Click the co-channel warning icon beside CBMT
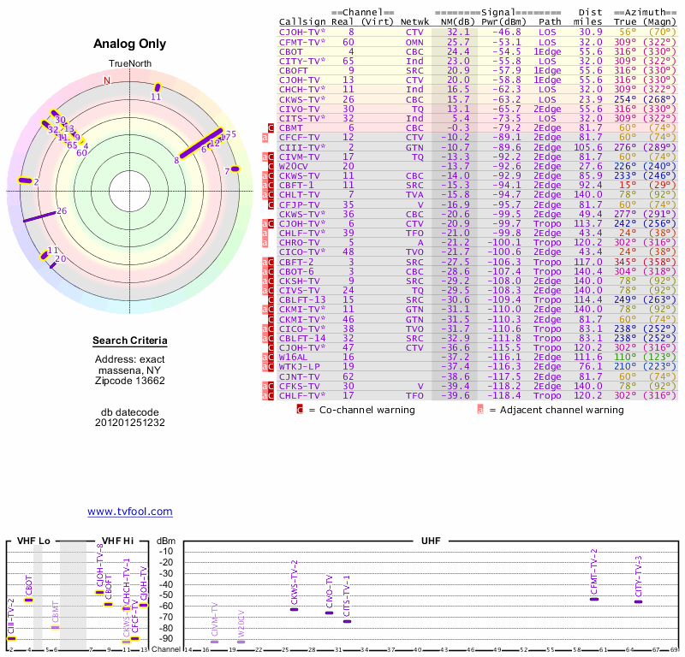This screenshot has height=657, width=685. [271, 127]
